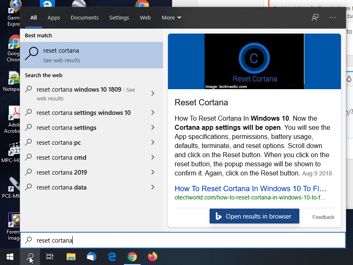The image size is (353, 265).
Task: Open Task View from the taskbar
Action: [x=50, y=257]
